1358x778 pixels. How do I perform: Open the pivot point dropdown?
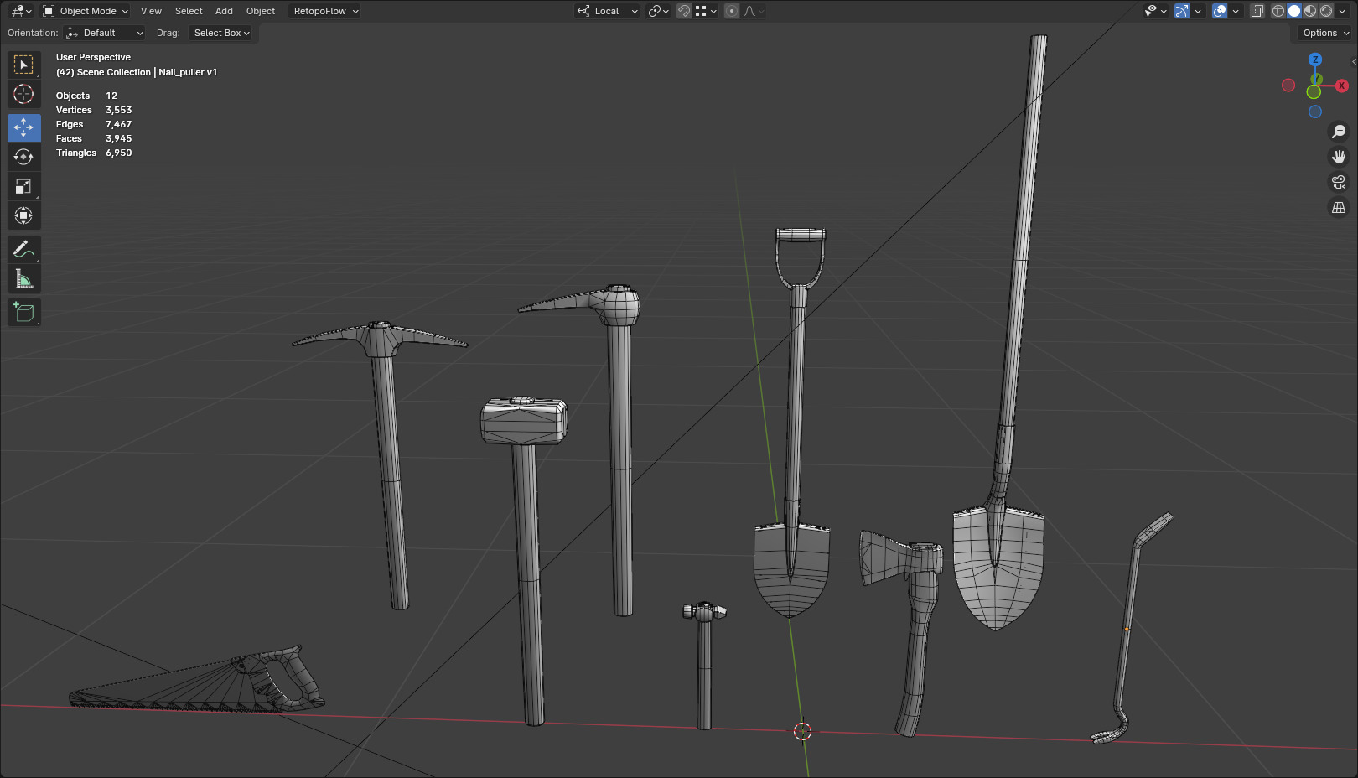pos(658,11)
